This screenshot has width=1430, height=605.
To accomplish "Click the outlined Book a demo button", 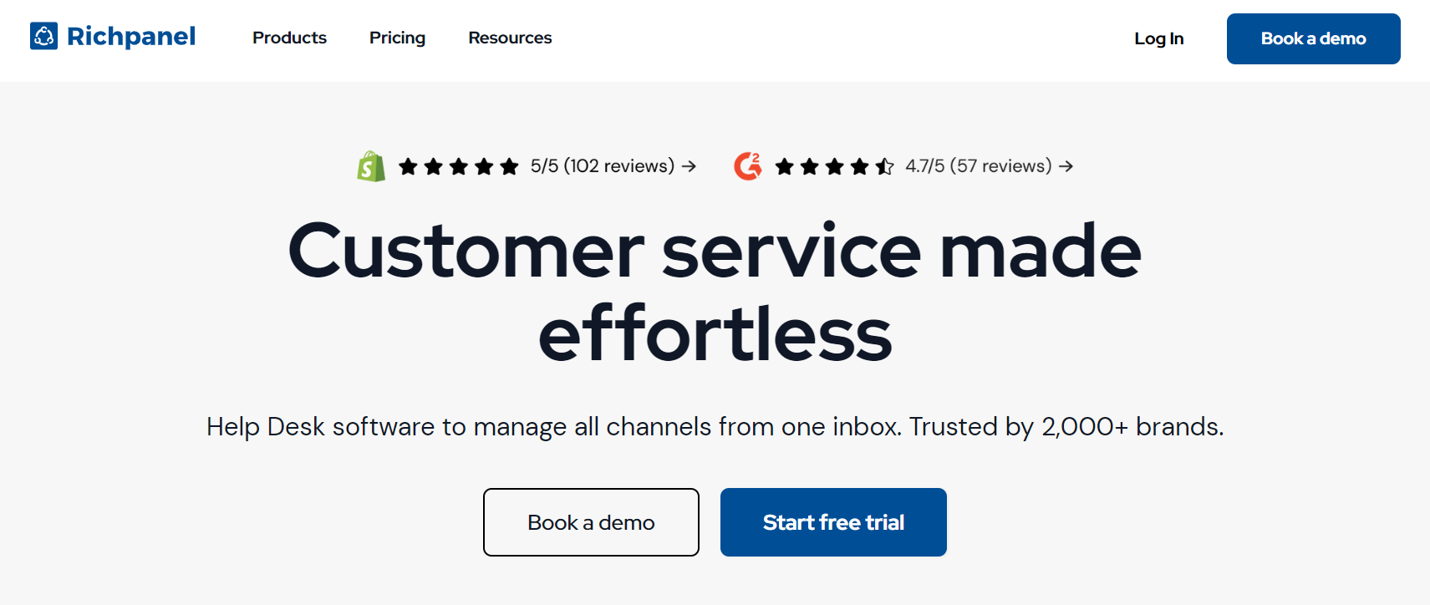I will click(x=591, y=522).
